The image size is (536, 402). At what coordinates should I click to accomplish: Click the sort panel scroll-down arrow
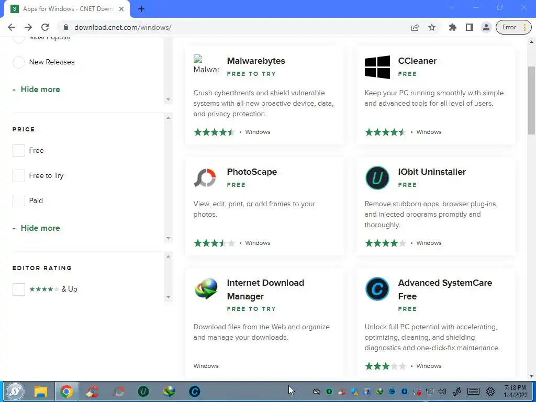click(x=168, y=99)
